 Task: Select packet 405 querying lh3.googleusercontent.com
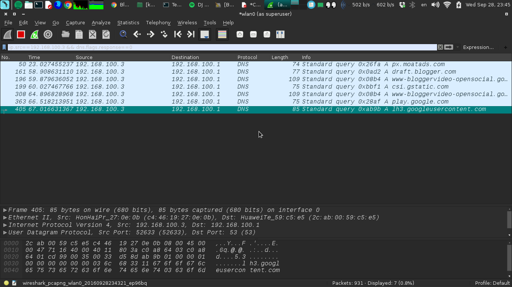point(256,109)
